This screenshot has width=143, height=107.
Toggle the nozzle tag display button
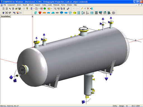click(55, 9)
